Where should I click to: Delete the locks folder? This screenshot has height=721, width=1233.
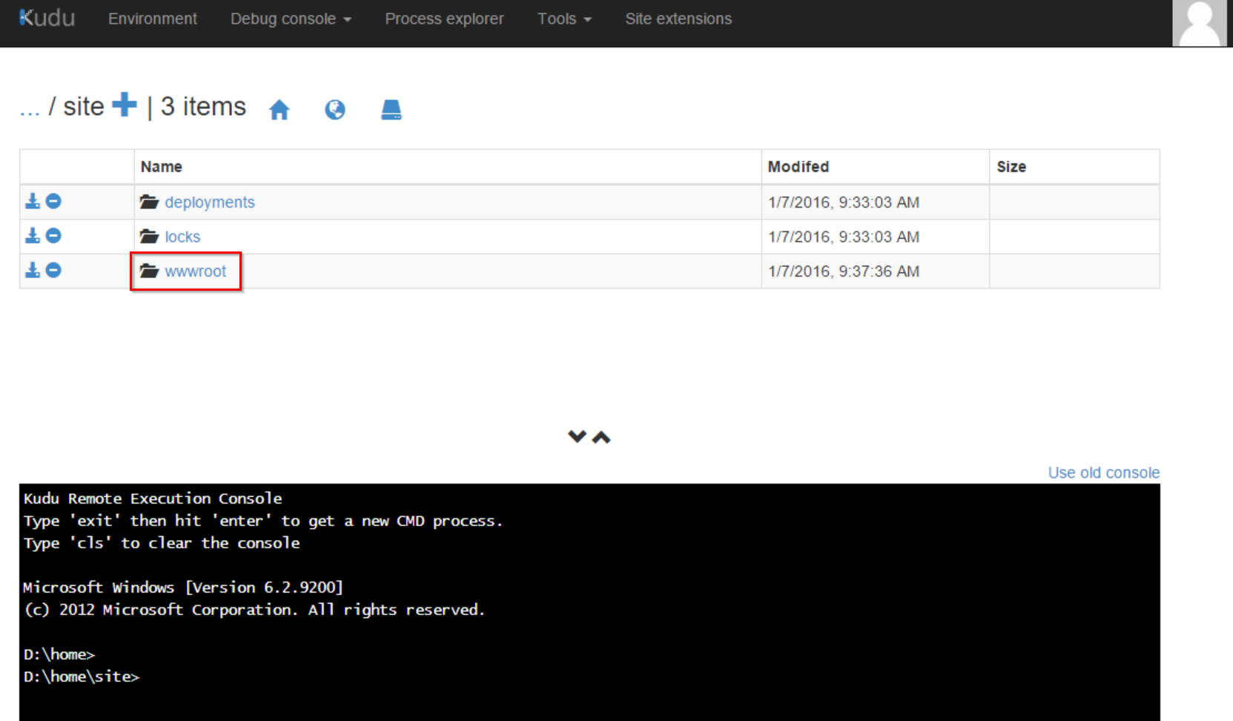coord(53,235)
